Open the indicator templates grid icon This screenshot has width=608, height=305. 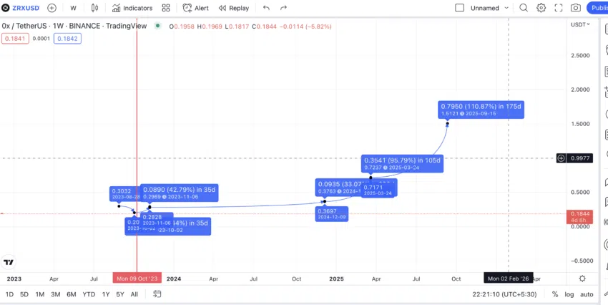click(166, 8)
